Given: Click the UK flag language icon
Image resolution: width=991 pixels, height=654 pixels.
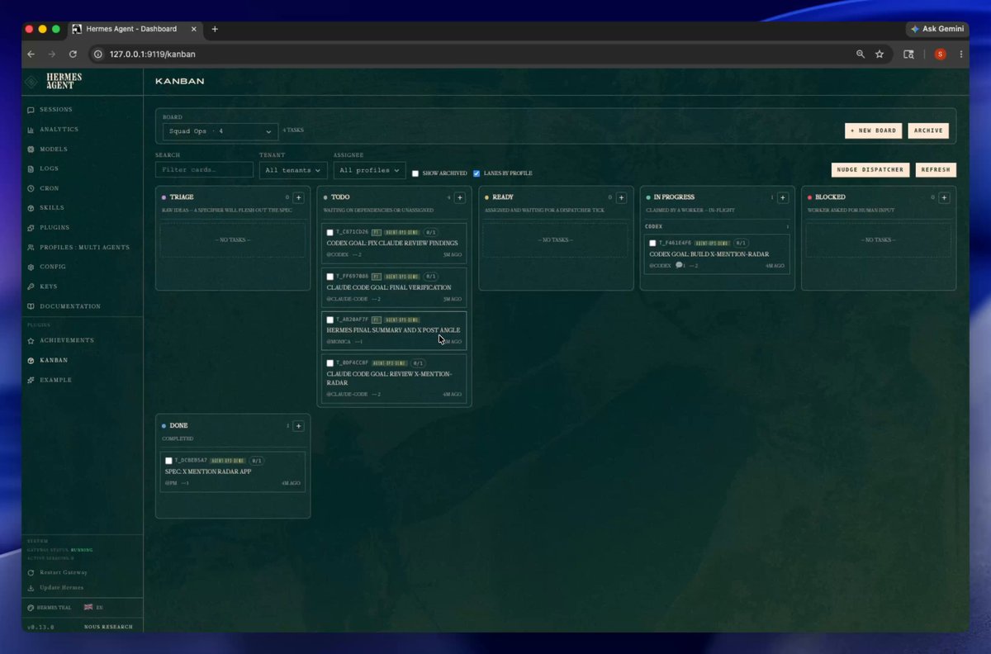Looking at the screenshot, I should click(88, 608).
